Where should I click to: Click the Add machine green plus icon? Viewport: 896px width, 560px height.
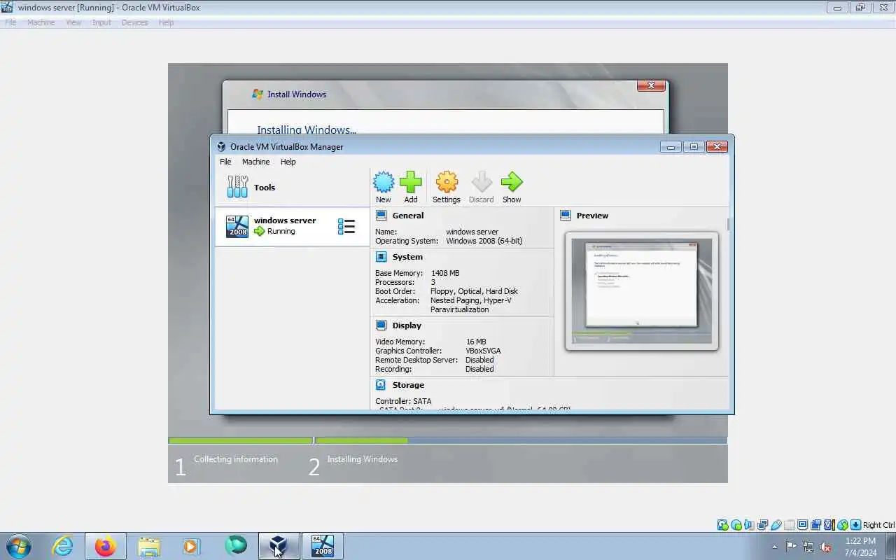click(411, 183)
